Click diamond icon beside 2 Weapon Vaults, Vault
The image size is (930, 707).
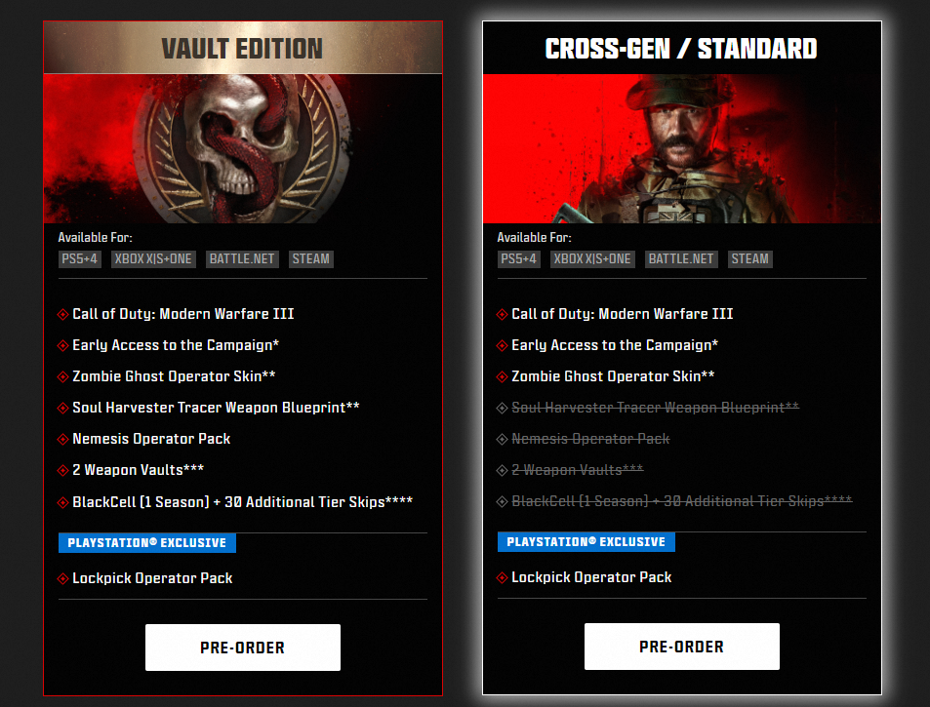pos(62,471)
